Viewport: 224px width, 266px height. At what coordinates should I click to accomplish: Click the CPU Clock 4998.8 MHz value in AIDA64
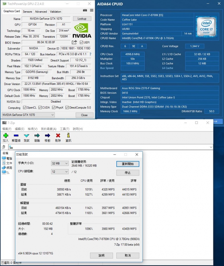point(133,54)
